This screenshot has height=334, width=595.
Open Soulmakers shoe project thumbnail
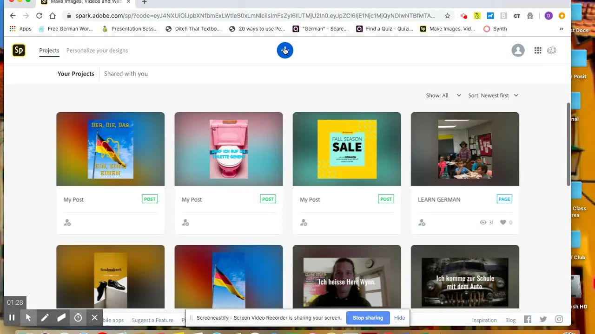(111, 276)
